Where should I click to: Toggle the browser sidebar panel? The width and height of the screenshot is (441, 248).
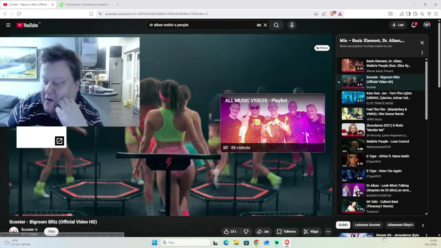[408, 14]
